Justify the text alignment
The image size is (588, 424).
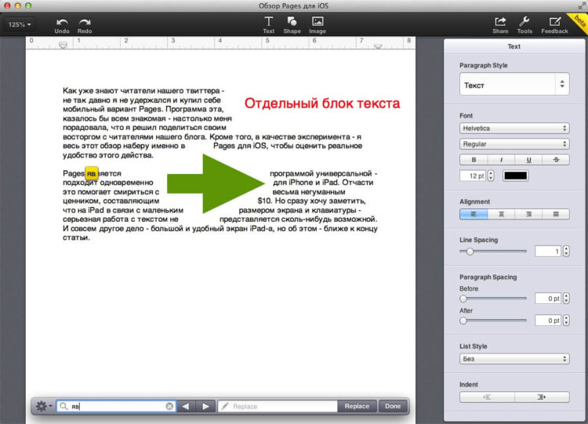point(556,214)
